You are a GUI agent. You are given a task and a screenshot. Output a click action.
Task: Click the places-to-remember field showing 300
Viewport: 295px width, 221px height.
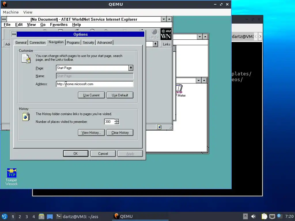pos(109,122)
